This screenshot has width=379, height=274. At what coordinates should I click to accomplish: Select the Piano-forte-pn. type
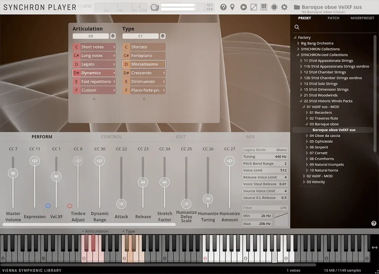coord(144,90)
